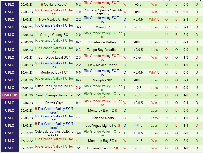Click the 1-1 halftime score on 13/03/23
This screenshot has height=153, width=203.
pyautogui.click(x=186, y=125)
